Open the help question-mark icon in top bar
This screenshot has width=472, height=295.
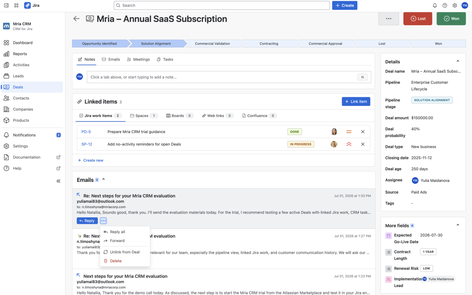(445, 5)
